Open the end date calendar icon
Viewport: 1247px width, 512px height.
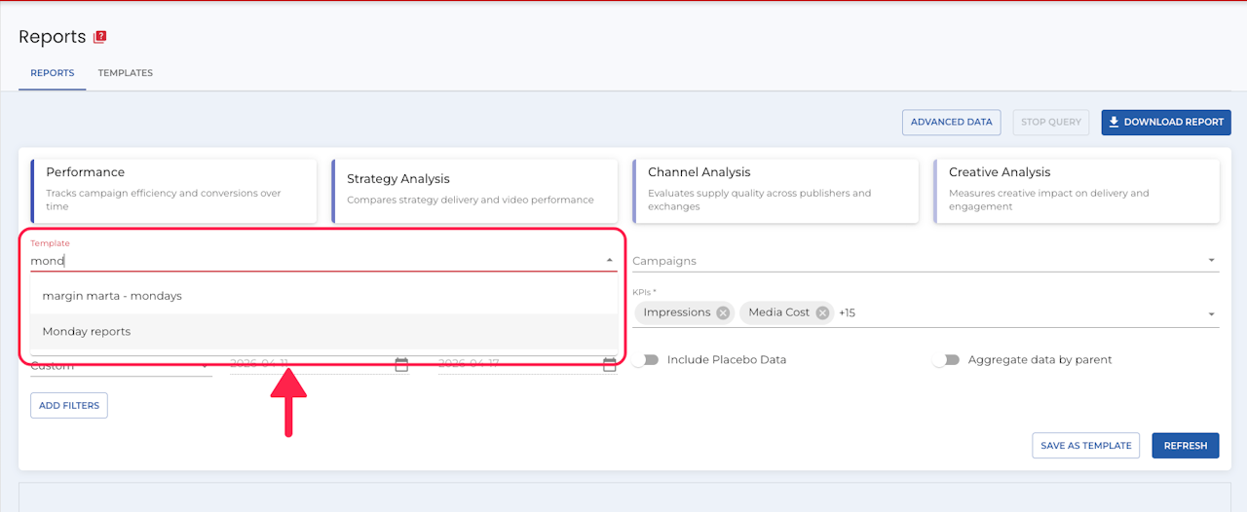point(610,365)
